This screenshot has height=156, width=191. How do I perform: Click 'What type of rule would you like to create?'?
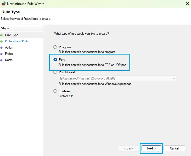[x=82, y=34]
